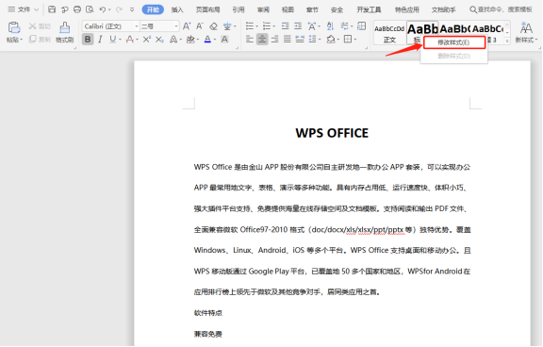Image resolution: width=543 pixels, height=347 pixels.
Task: Click the Numbering list icon
Action: [x=267, y=26]
